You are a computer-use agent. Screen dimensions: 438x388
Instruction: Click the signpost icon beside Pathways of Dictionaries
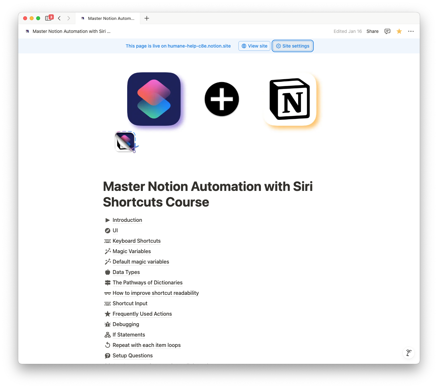click(x=108, y=283)
